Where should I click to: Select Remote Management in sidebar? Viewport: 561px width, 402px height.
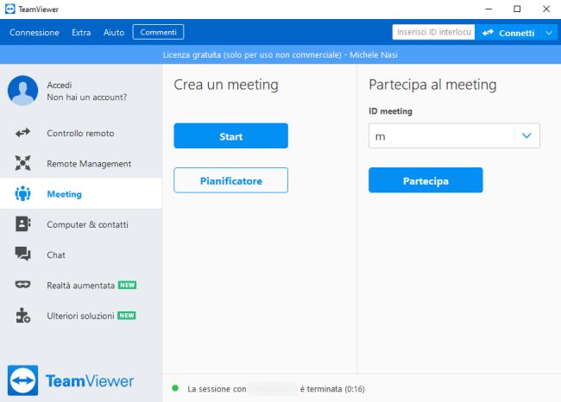89,163
